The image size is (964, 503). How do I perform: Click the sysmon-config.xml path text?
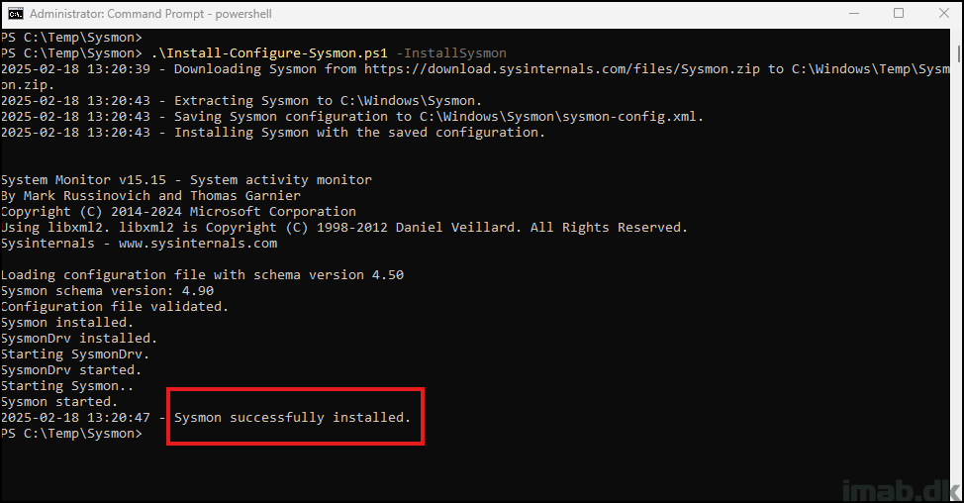coord(561,116)
